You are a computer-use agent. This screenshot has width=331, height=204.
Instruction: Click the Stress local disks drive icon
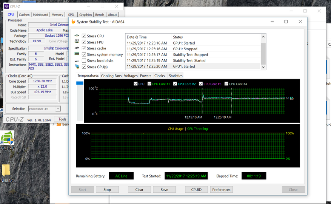pyautogui.click(x=77, y=61)
